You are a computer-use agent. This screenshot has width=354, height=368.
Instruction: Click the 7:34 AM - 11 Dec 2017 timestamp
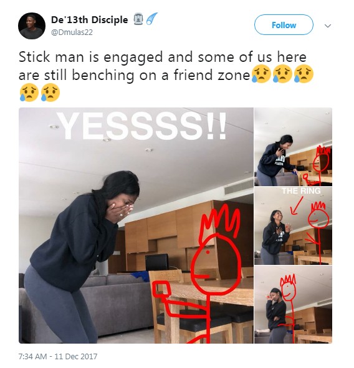click(58, 357)
